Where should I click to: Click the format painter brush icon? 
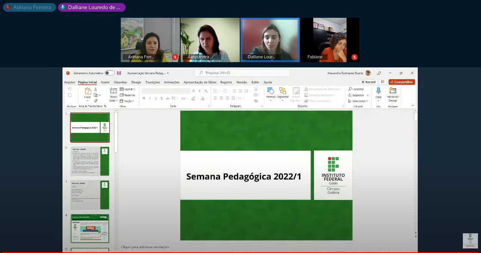click(x=96, y=101)
